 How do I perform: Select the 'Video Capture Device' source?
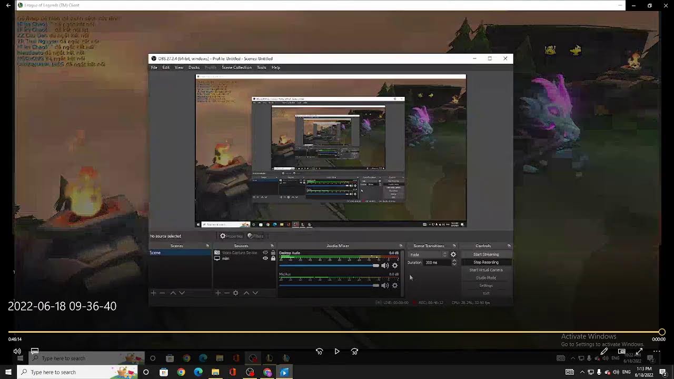[240, 253]
